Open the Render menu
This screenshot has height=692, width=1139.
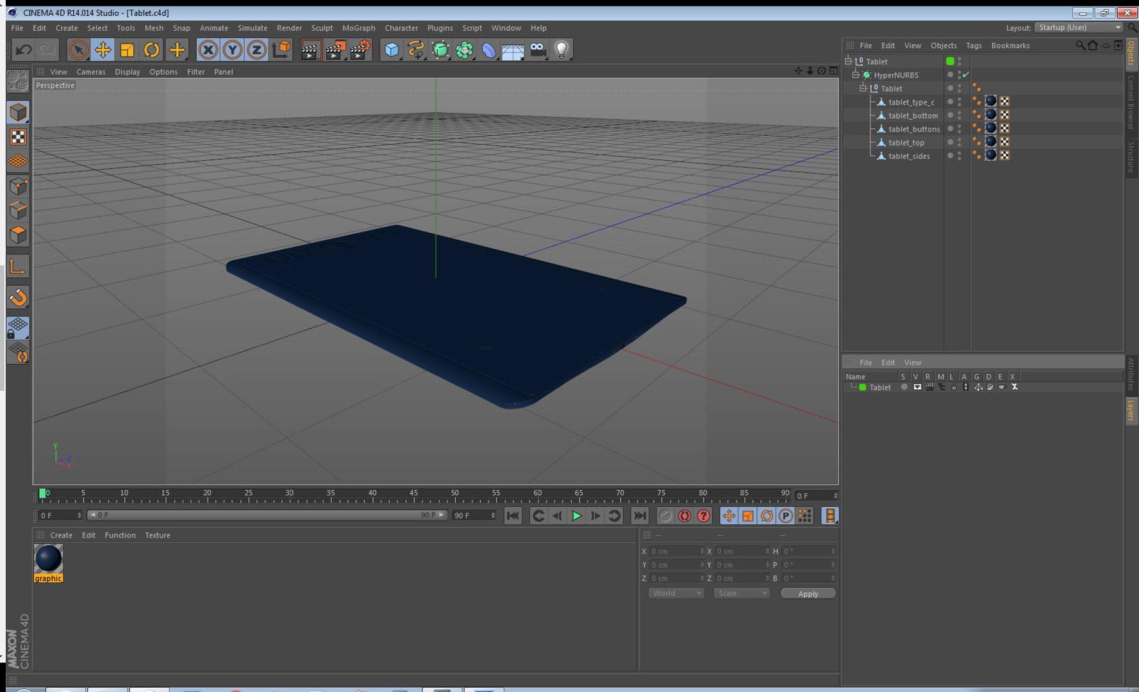pyautogui.click(x=289, y=28)
